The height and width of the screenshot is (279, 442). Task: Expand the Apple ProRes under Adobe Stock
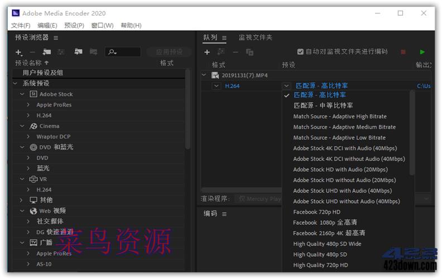[28, 105]
